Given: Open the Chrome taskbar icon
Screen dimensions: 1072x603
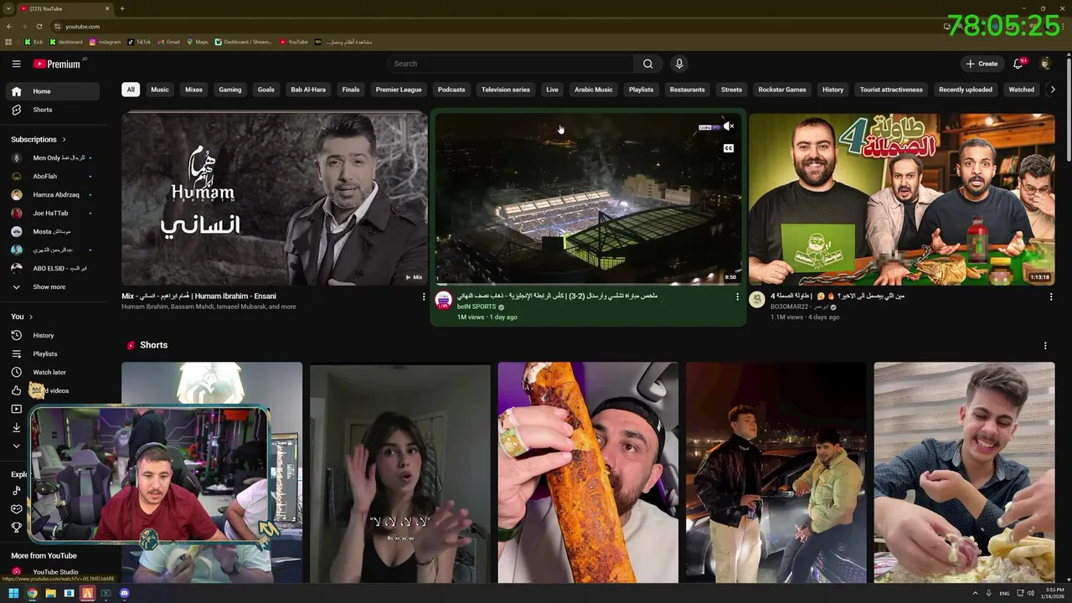Looking at the screenshot, I should click(x=32, y=593).
